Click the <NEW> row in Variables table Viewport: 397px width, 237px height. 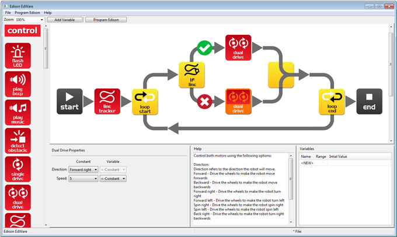pos(345,163)
